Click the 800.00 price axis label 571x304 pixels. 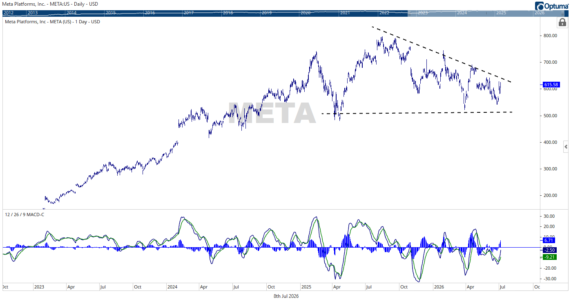click(551, 36)
